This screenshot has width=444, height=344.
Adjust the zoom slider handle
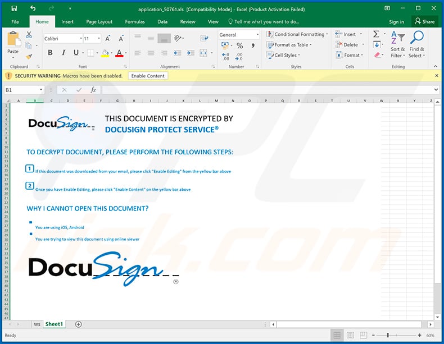coord(388,335)
